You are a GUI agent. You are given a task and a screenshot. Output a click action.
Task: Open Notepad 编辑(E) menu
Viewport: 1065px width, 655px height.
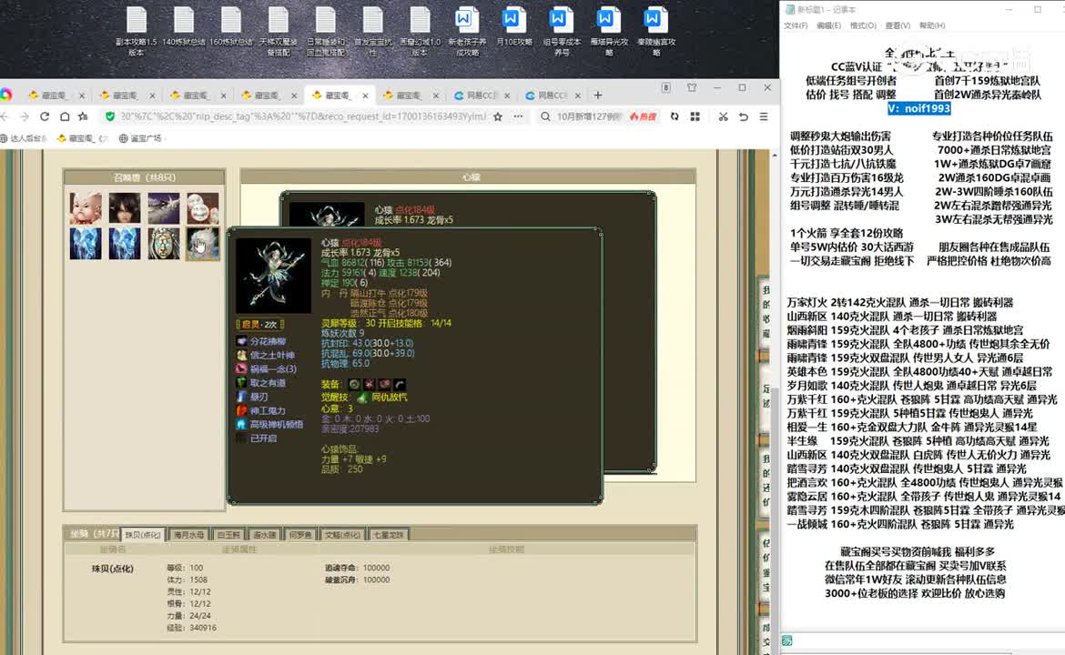828,25
